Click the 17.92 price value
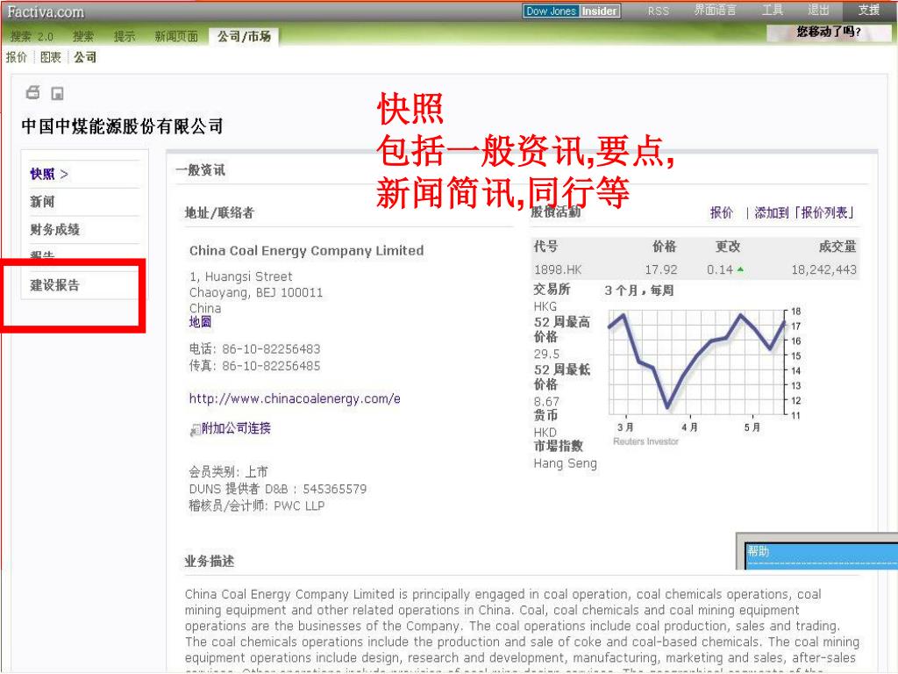This screenshot has height=674, width=898. pos(661,270)
